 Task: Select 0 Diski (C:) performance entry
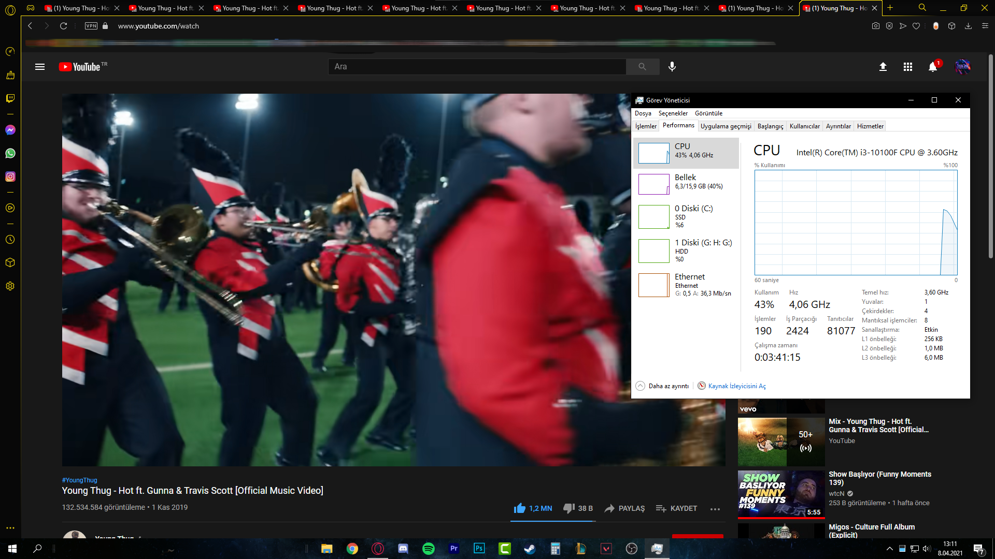click(686, 216)
